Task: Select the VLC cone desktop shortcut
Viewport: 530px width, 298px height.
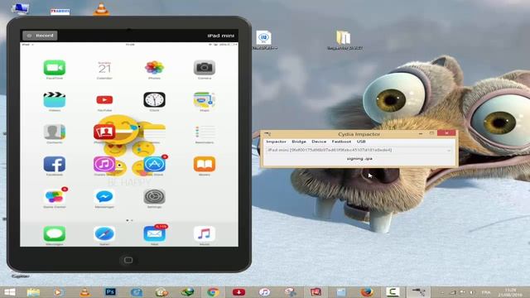Action: pos(101,9)
